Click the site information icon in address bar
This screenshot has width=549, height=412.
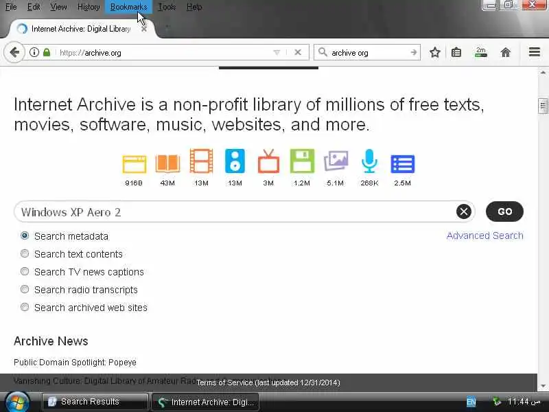click(x=34, y=53)
